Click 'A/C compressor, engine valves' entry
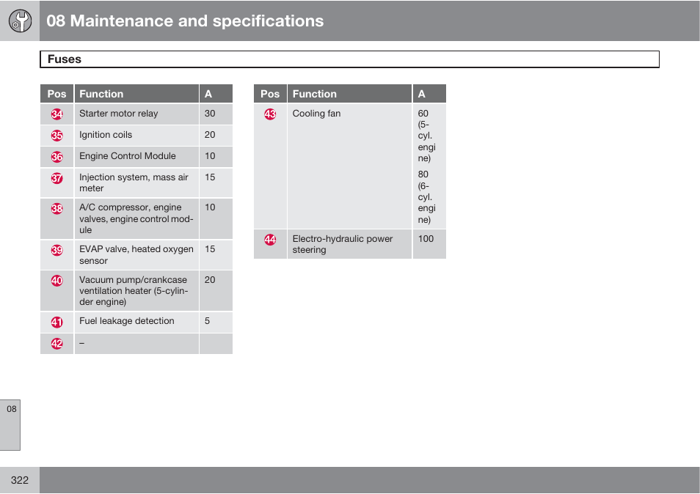The height and width of the screenshot is (494, 700). coord(136,219)
